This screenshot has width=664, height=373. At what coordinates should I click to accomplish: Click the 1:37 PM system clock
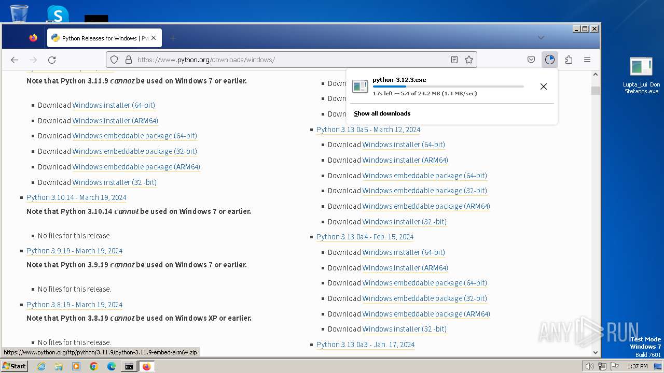tap(638, 366)
